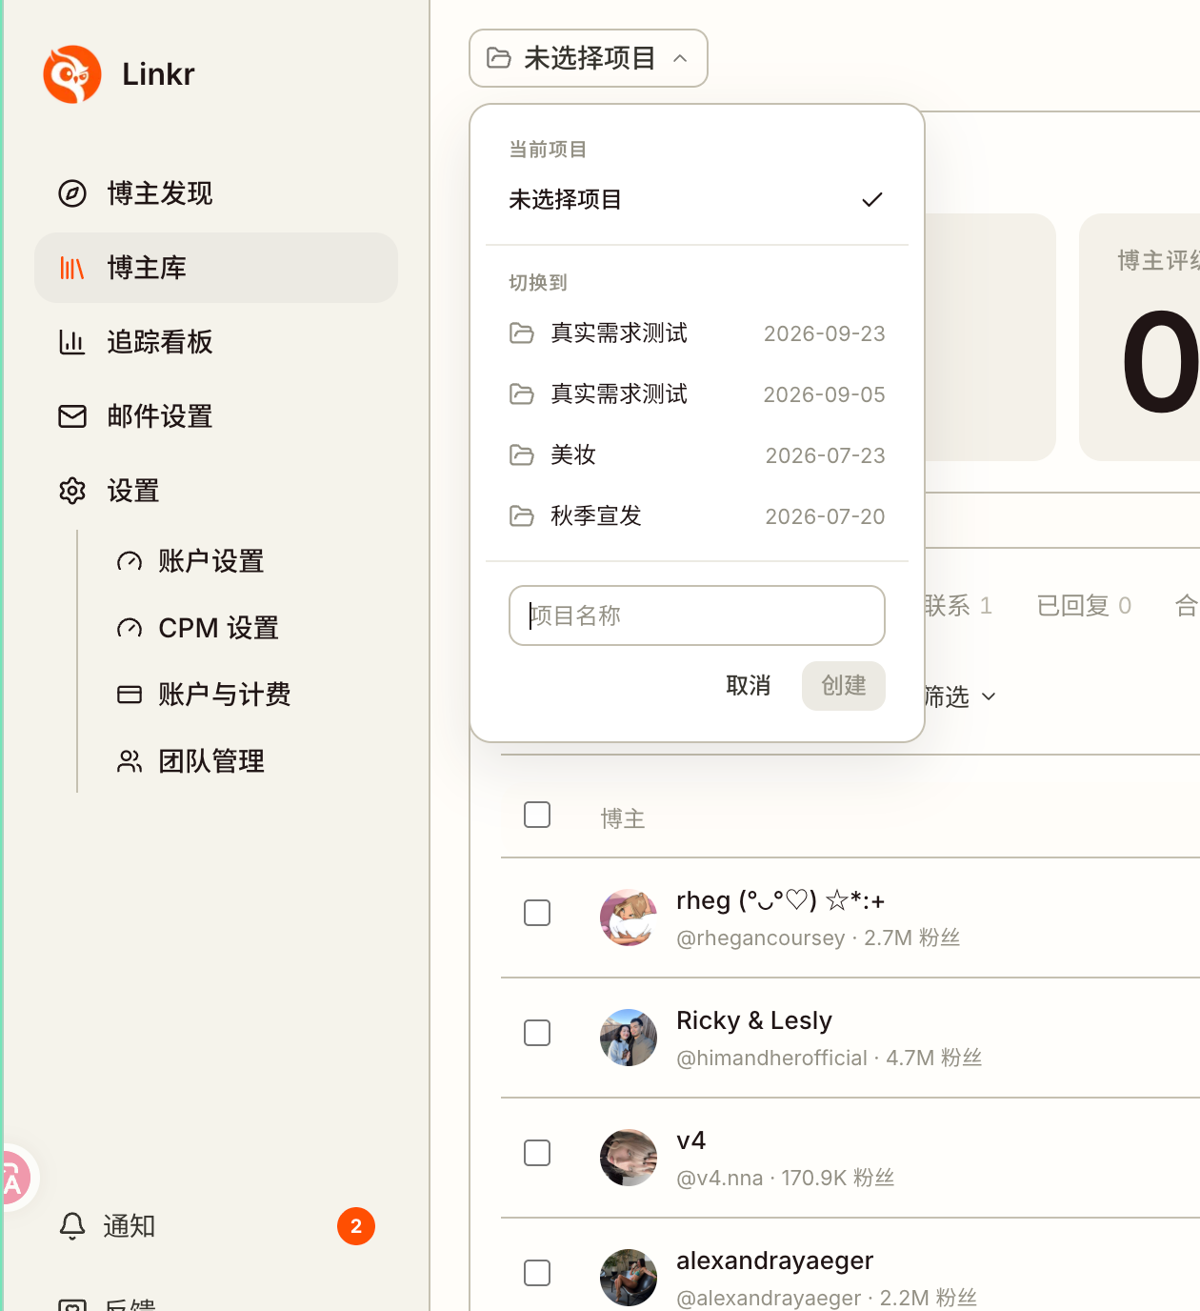Switch to 真实需求测试 dated 2026-09-23
Screen dimensions: 1200x1311
697,333
